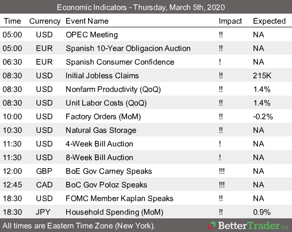Click the Expected column header
This screenshot has width=292, height=232.
pyautogui.click(x=269, y=21)
